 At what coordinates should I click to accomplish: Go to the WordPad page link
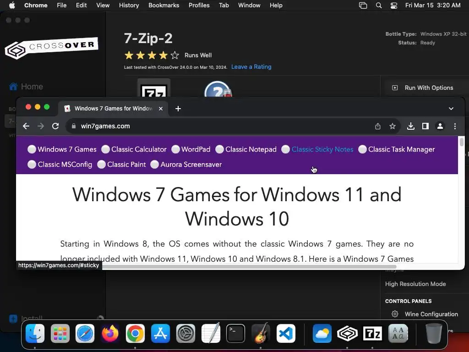[x=196, y=149]
